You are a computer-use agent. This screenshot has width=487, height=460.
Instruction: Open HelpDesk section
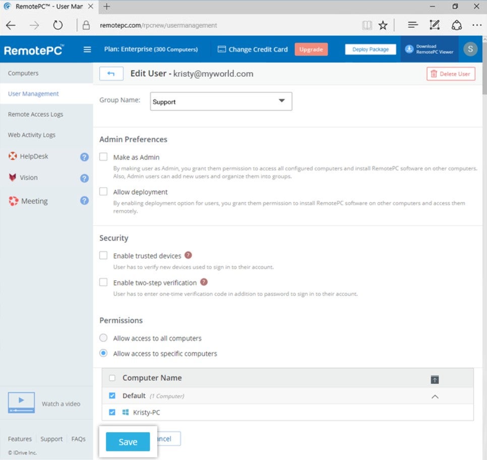pyautogui.click(x=34, y=156)
